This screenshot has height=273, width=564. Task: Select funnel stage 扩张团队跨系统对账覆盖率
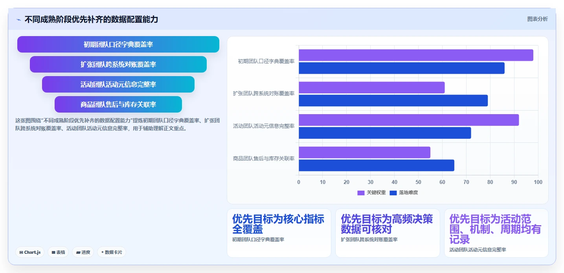pos(118,64)
